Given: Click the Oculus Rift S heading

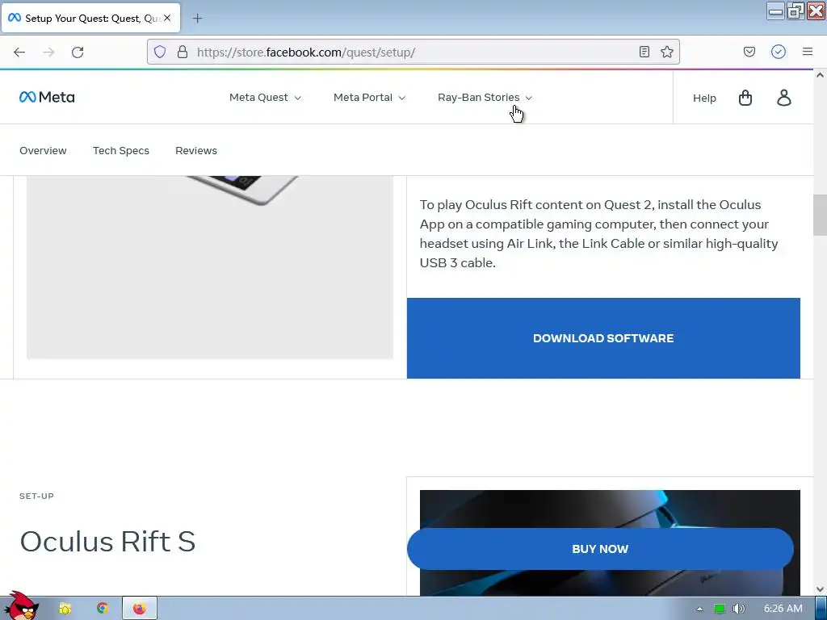Looking at the screenshot, I should point(107,542).
